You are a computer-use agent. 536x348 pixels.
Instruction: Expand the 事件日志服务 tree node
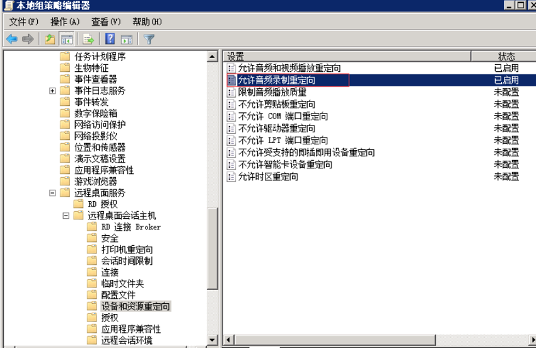pyautogui.click(x=52, y=91)
